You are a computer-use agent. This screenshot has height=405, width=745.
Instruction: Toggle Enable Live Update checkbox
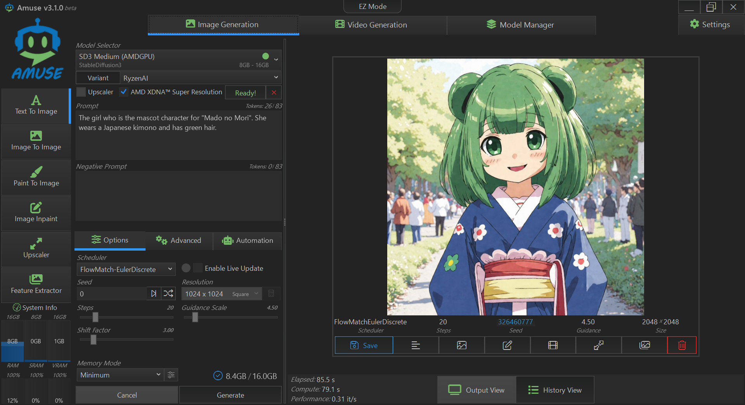tap(198, 268)
